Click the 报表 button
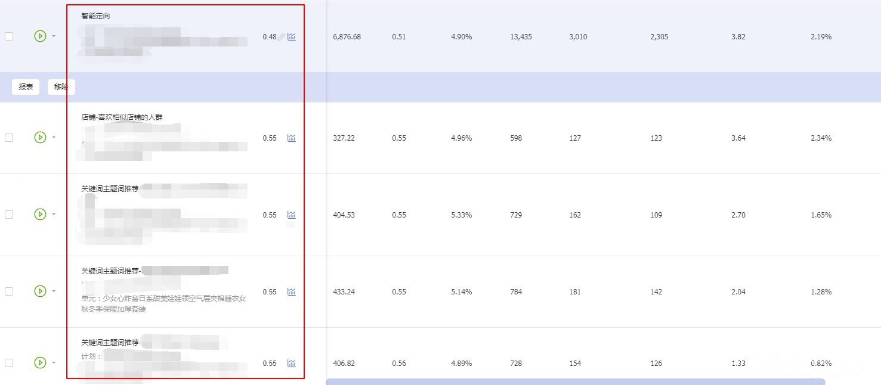 pyautogui.click(x=26, y=87)
